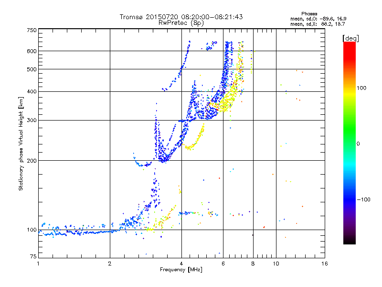Click the 'Stationary phase Virtual Height [km]' axis label
This screenshot has height=287, width=382.
[21, 144]
